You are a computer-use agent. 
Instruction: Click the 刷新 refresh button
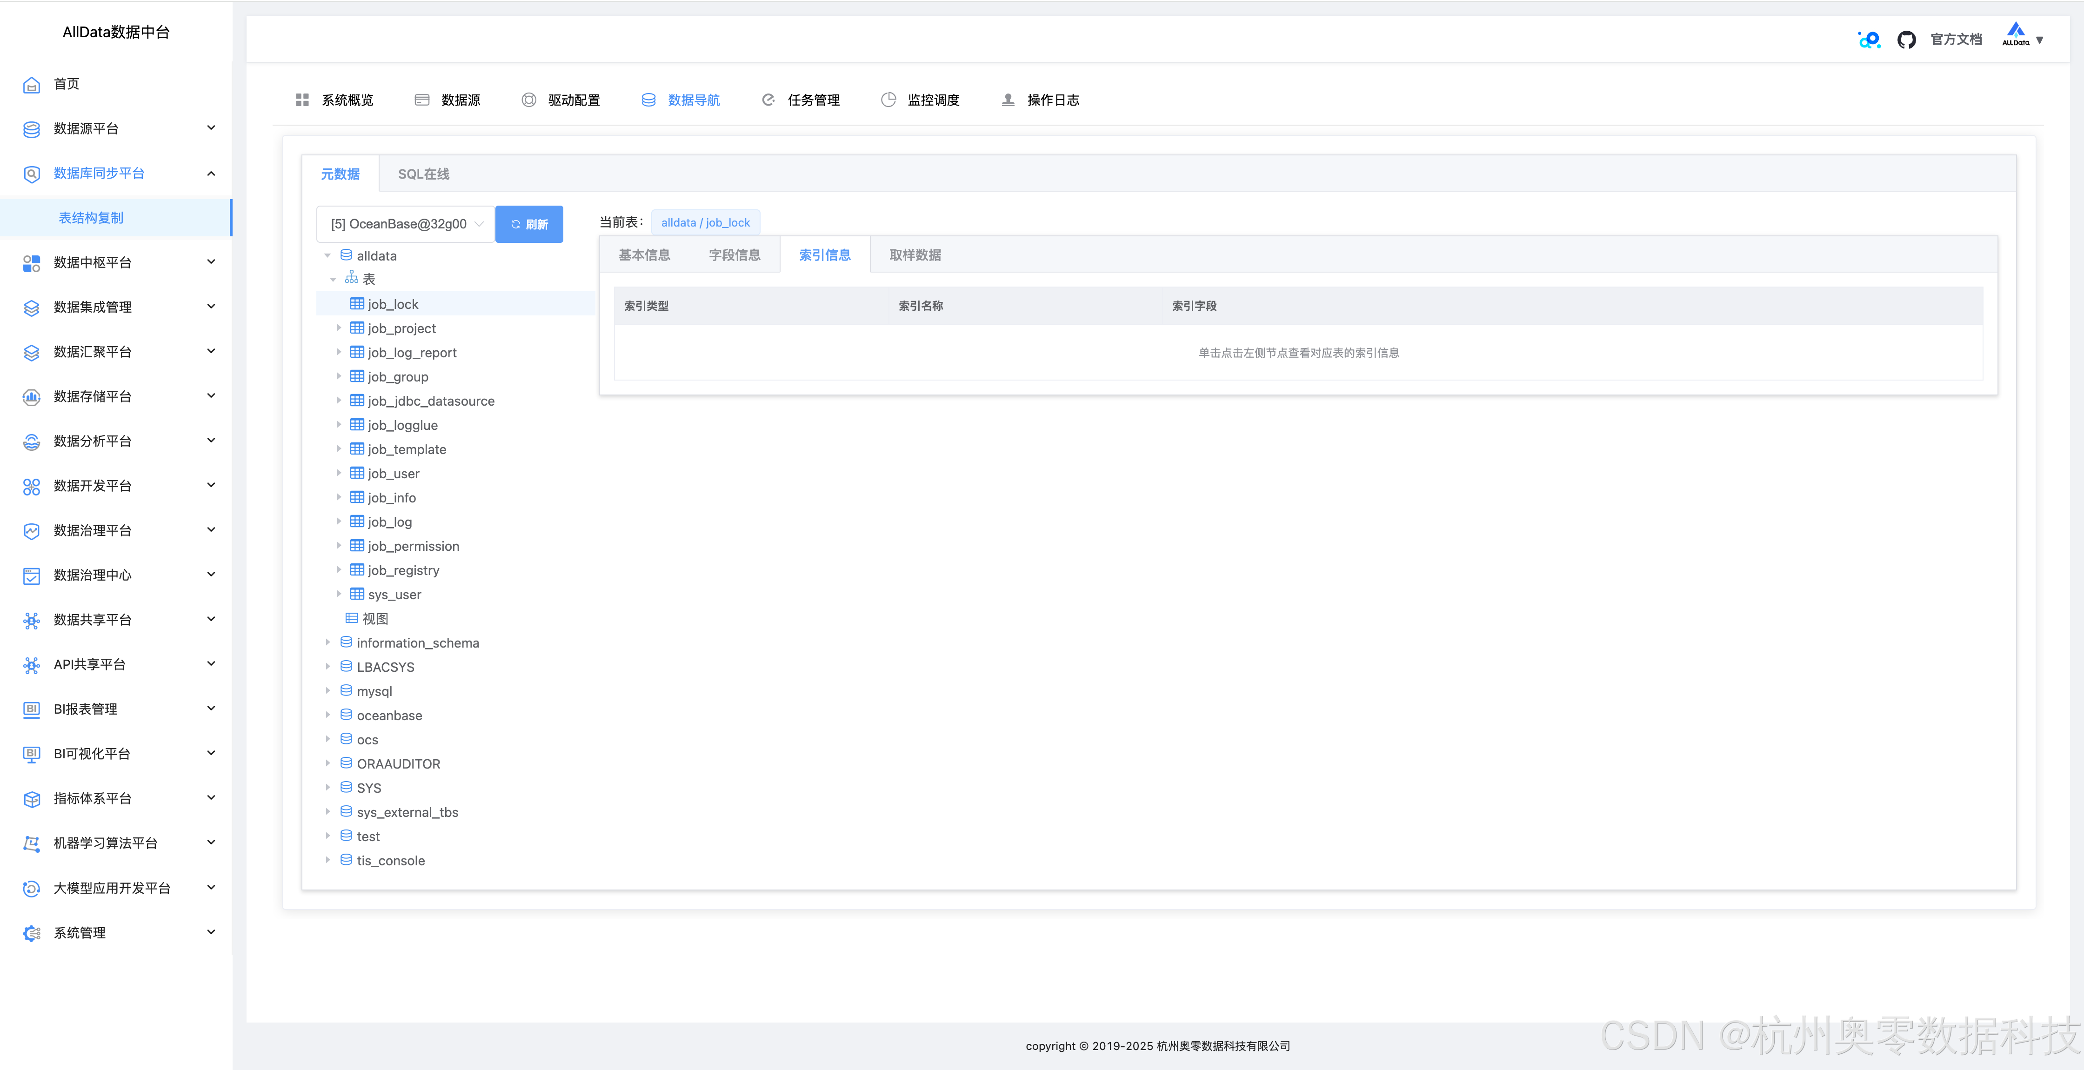[x=529, y=224]
